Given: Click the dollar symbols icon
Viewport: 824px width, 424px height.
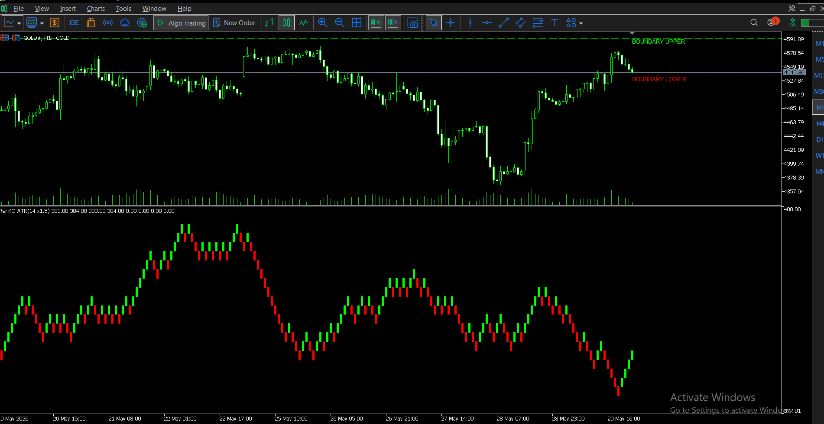Looking at the screenshot, I should pos(55,23).
